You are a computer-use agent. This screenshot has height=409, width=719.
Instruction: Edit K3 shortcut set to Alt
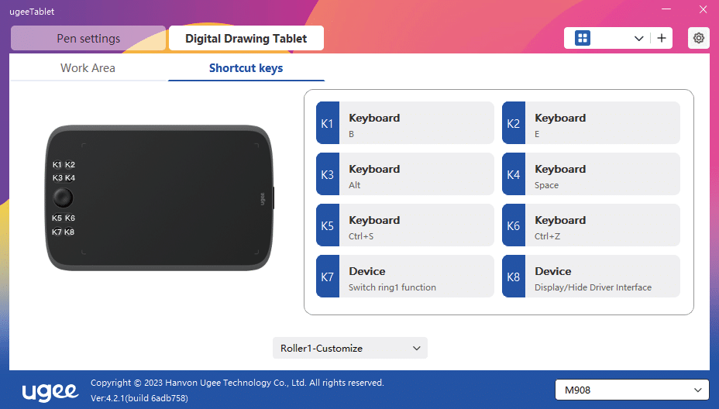click(405, 174)
